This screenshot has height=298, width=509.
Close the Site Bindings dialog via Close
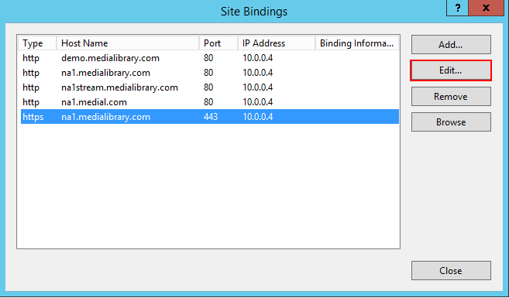pos(451,270)
